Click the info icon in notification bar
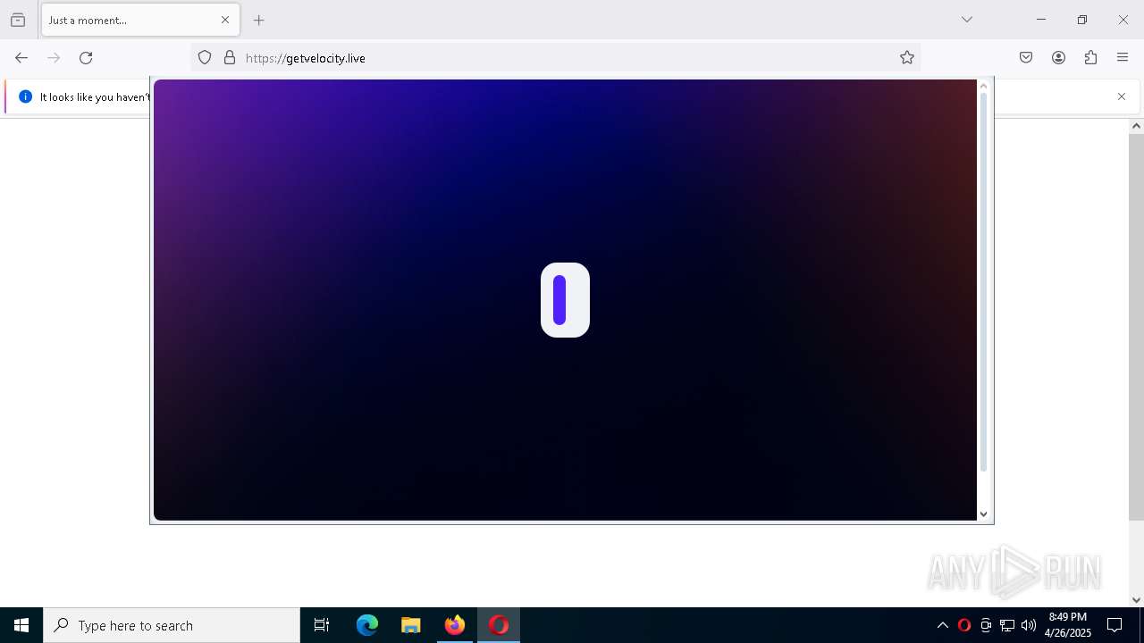 [x=25, y=96]
